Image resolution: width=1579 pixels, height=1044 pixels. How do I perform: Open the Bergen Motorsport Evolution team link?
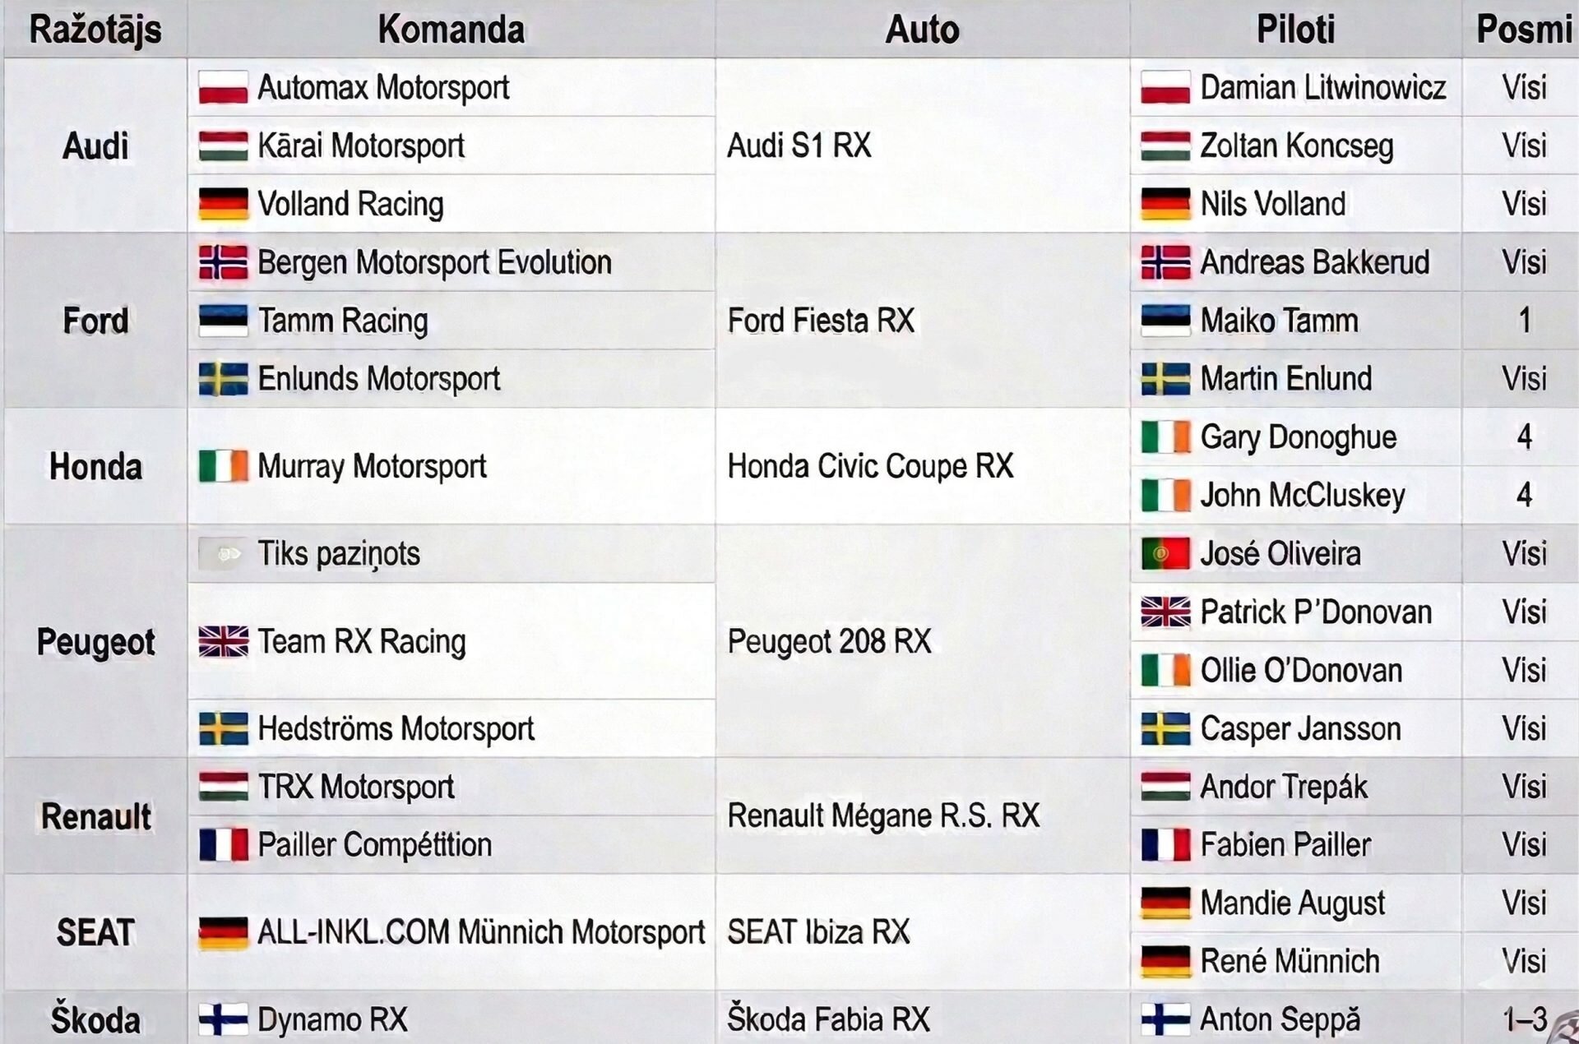pyautogui.click(x=434, y=263)
